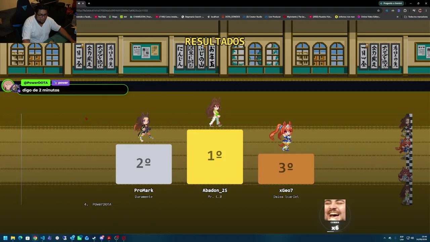Open Adobe Acrobat from the taskbar
The width and height of the screenshot is (430, 242).
coord(109,238)
